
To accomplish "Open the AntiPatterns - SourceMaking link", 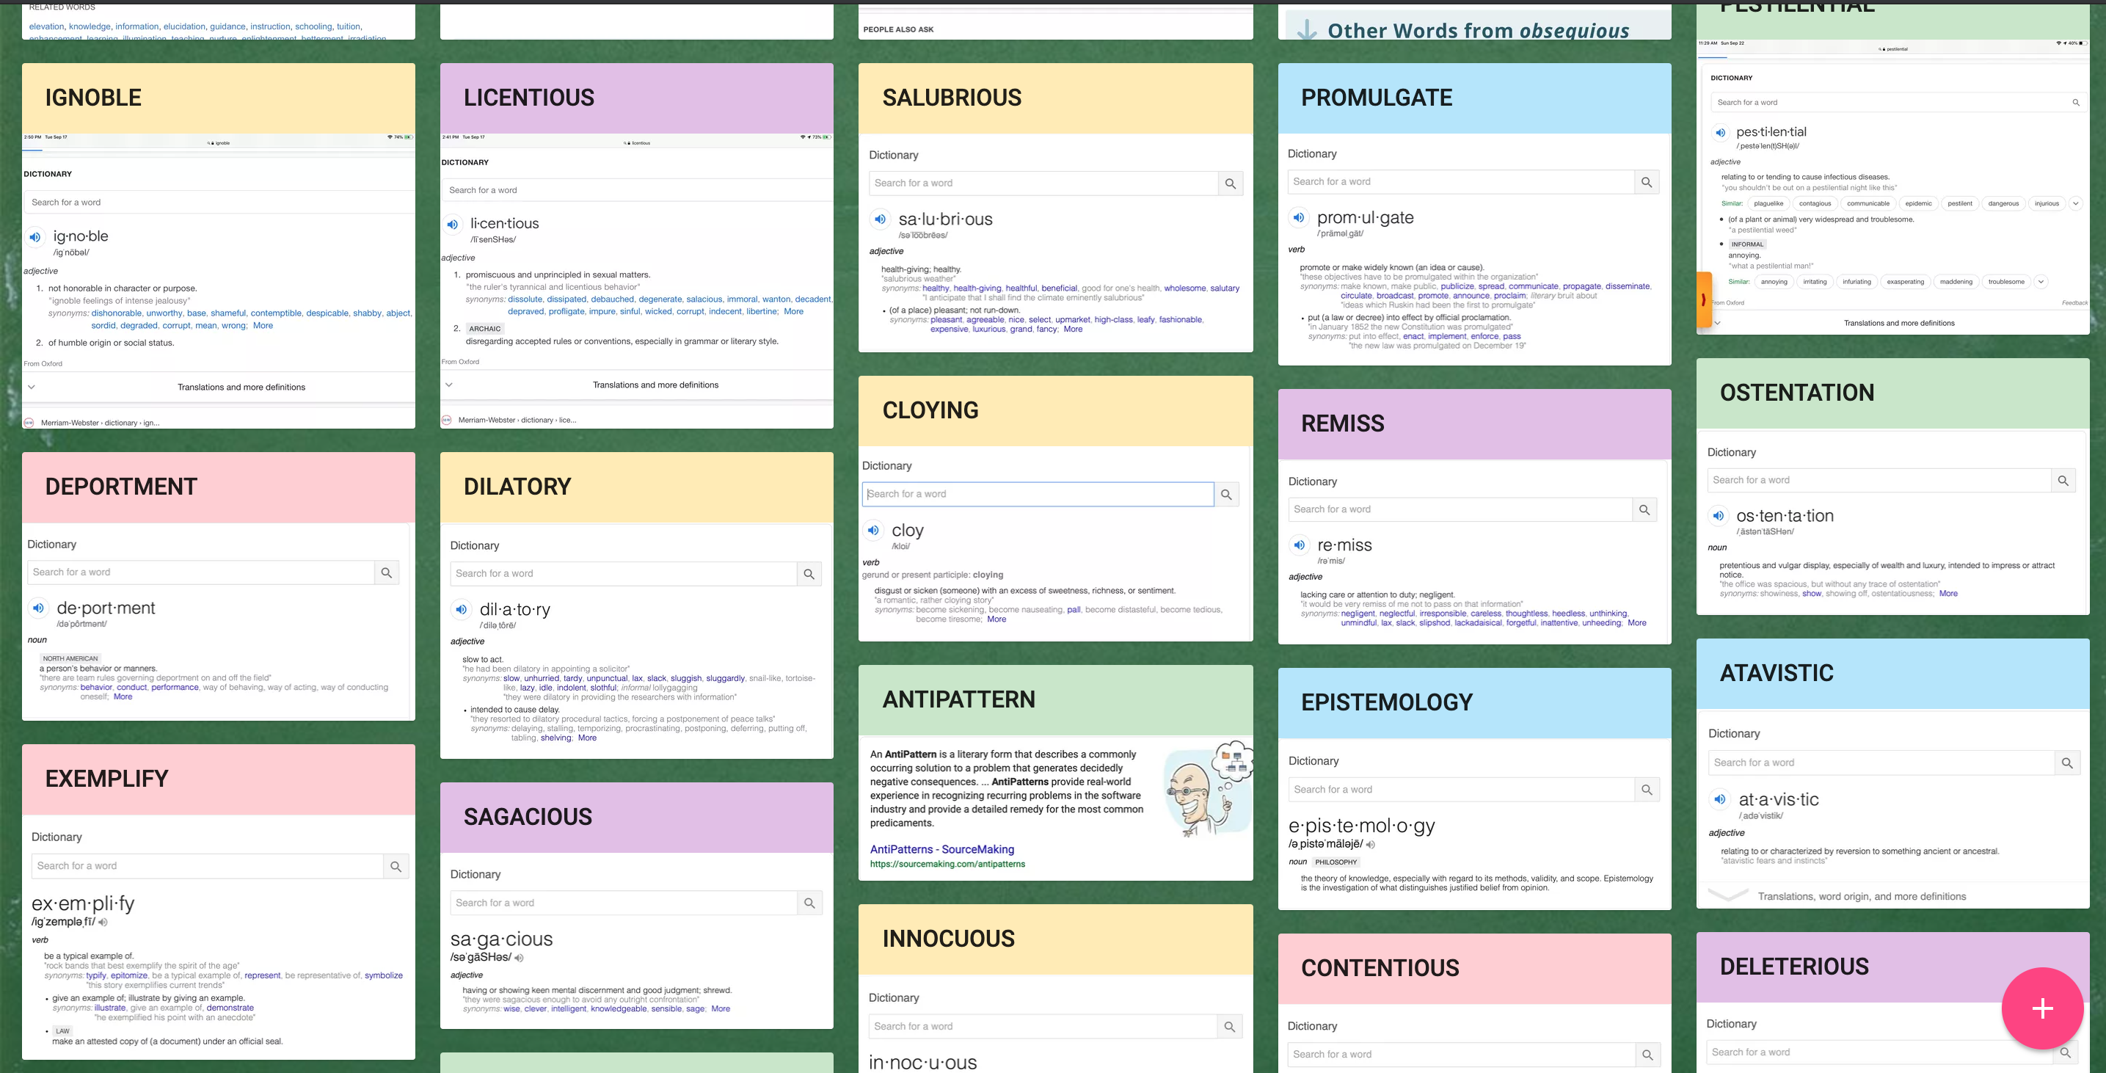I will coord(941,850).
